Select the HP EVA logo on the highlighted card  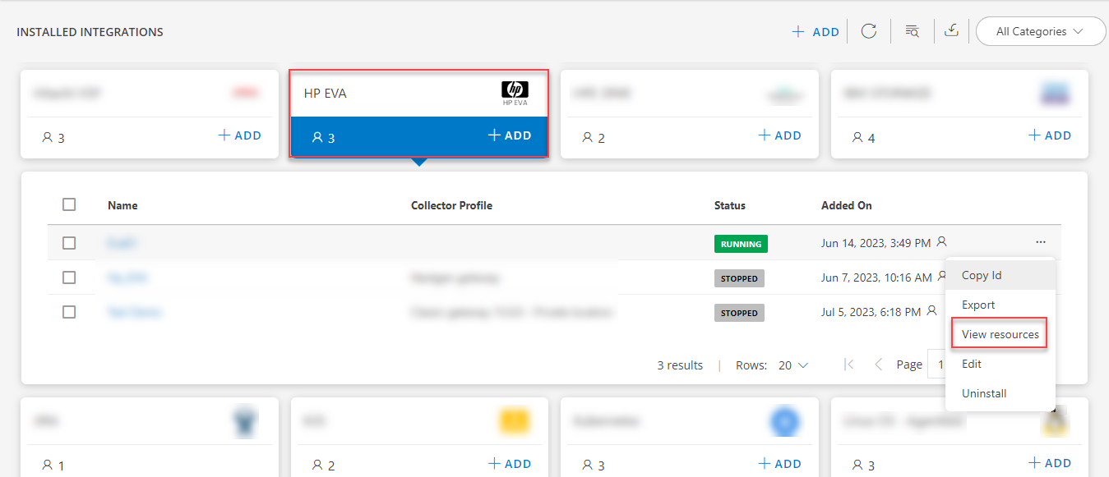(x=515, y=91)
